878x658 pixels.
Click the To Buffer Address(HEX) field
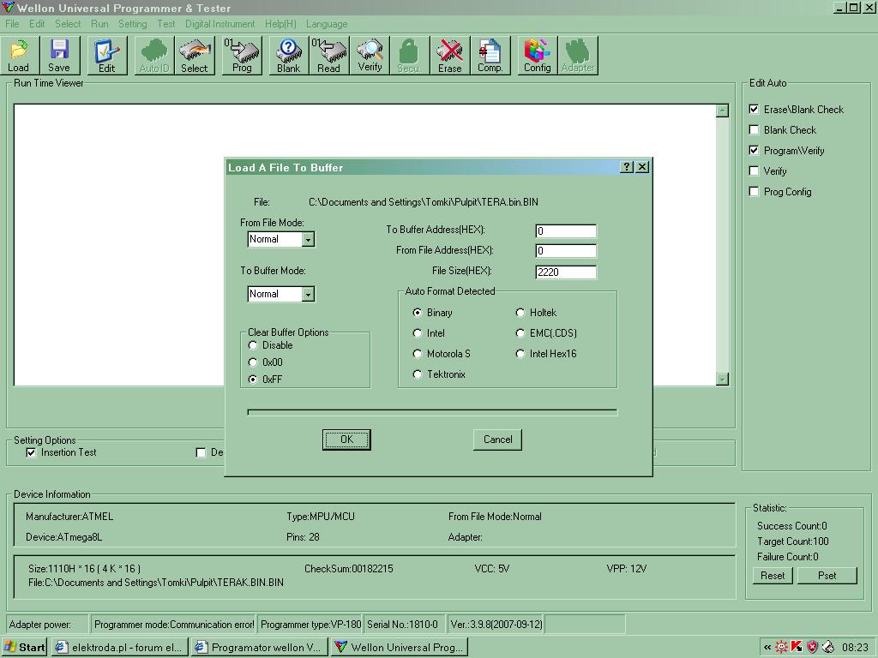566,231
